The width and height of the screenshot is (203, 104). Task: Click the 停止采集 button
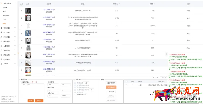(111, 92)
